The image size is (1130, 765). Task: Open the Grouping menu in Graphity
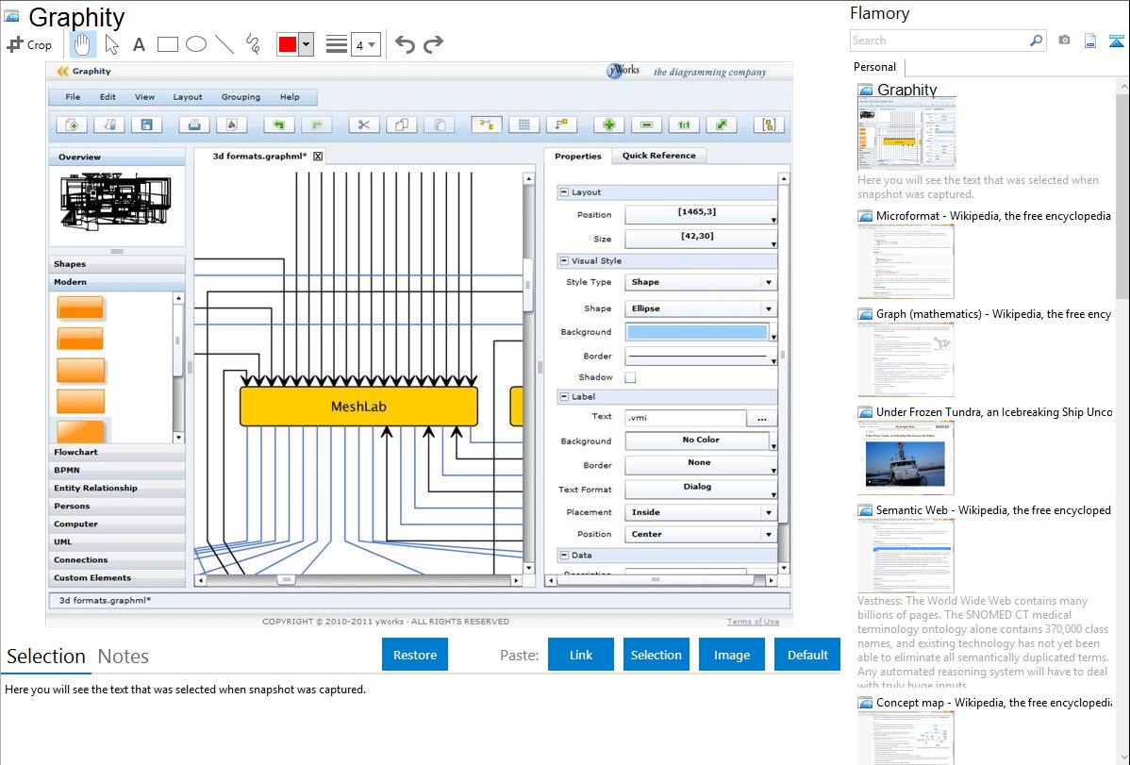point(241,96)
